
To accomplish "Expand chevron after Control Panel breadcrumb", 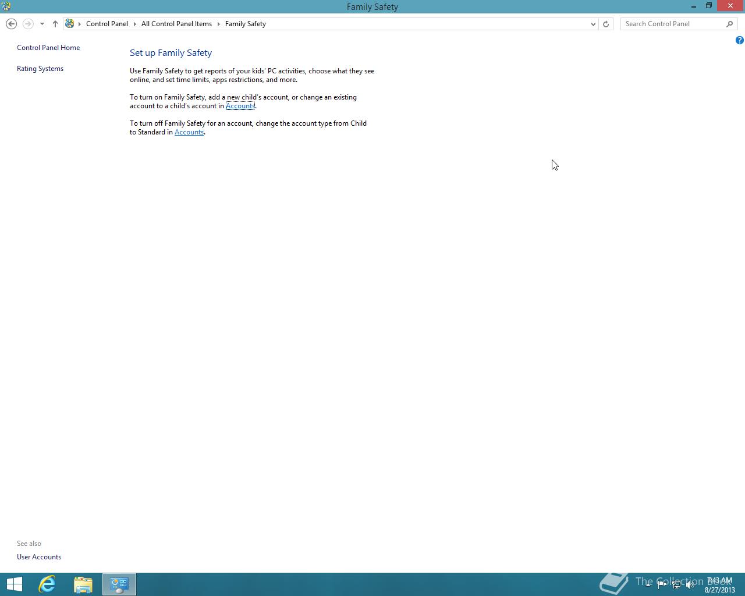I will (x=134, y=24).
